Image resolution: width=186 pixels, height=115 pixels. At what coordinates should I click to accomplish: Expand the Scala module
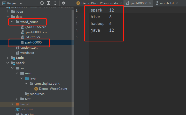(x=7, y=58)
